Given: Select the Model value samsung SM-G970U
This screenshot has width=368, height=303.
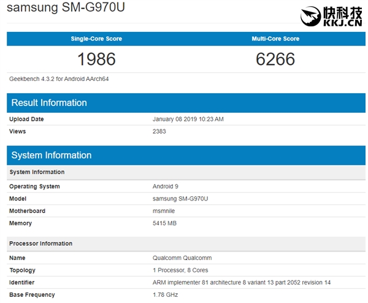Looking at the screenshot, I should click(180, 199).
